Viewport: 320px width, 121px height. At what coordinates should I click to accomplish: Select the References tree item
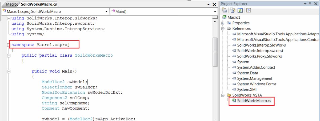[242, 28]
